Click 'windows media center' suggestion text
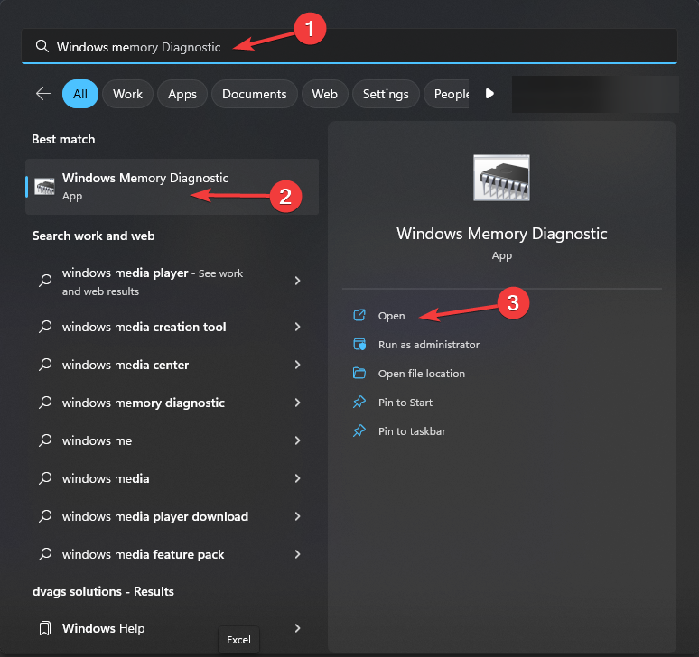Viewport: 699px width, 657px height. tap(126, 365)
